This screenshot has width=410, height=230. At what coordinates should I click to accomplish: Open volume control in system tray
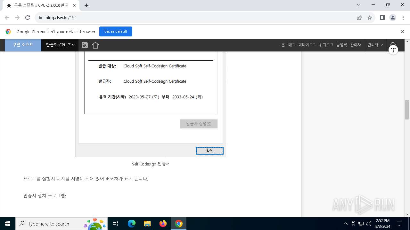pos(369,224)
